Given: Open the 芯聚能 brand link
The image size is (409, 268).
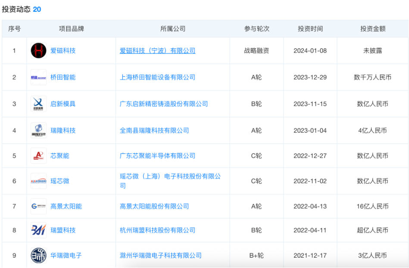Looking at the screenshot, I should [60, 156].
